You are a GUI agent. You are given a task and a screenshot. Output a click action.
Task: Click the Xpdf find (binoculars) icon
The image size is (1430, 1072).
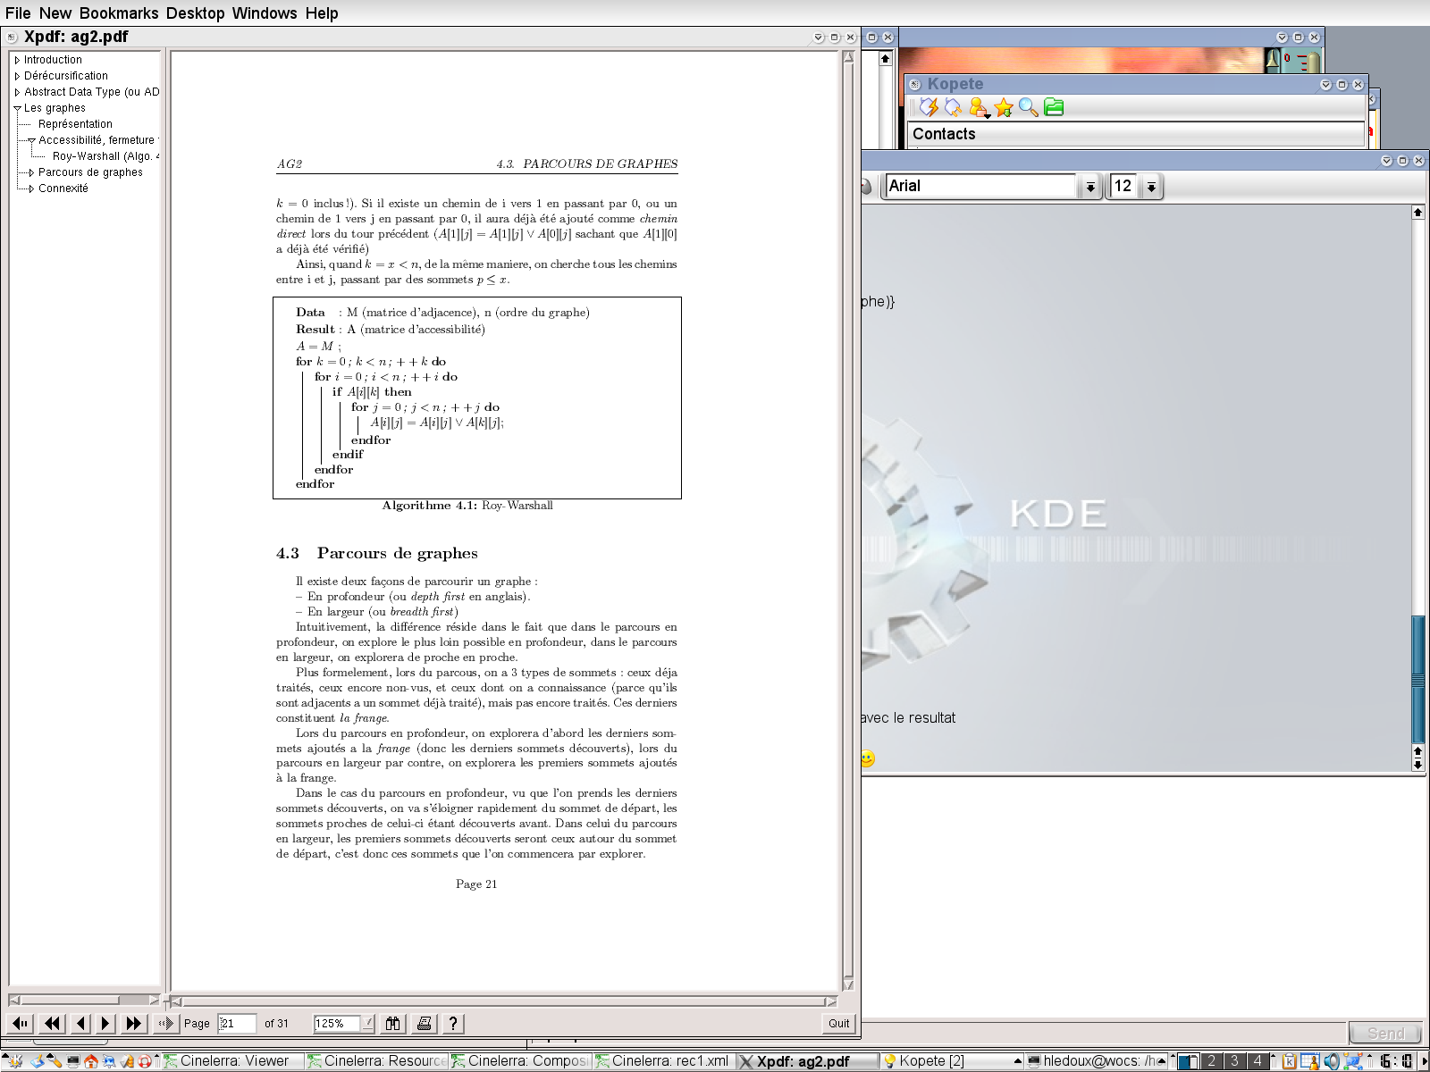point(392,1024)
